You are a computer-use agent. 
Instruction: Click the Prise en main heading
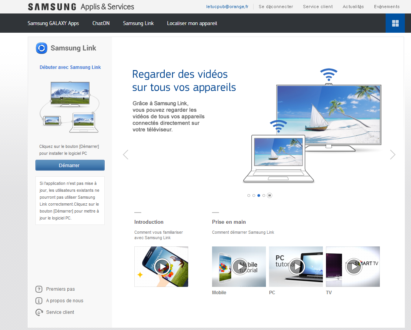229,222
